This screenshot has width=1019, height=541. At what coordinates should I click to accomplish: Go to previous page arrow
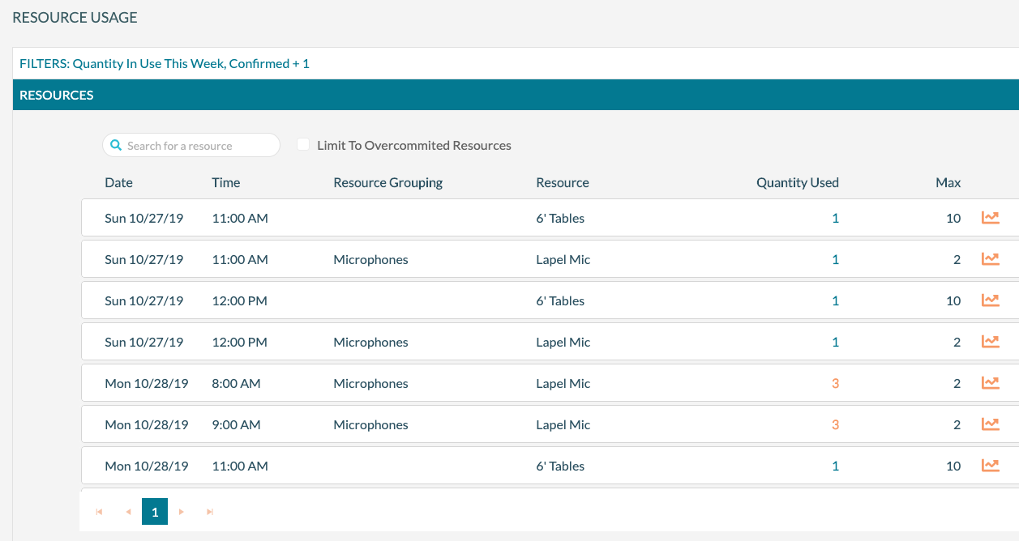[x=128, y=512]
